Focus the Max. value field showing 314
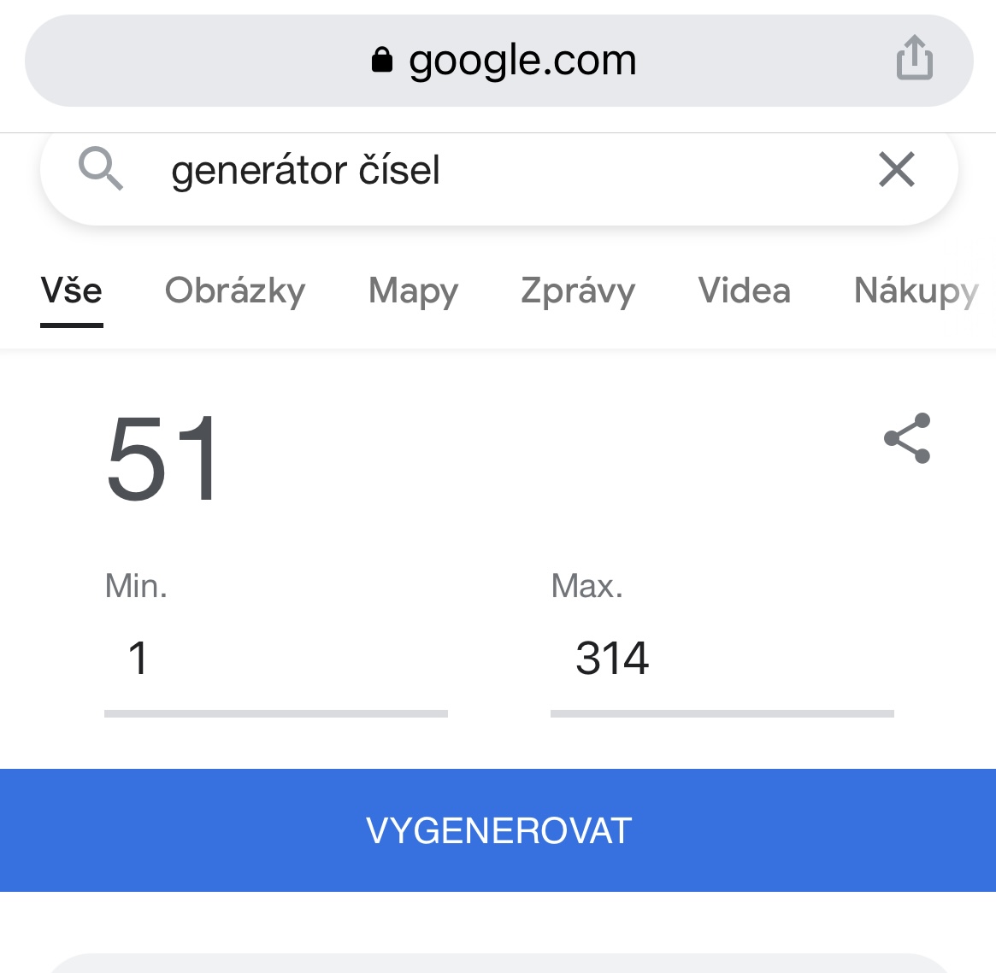The image size is (996, 973). 722,659
